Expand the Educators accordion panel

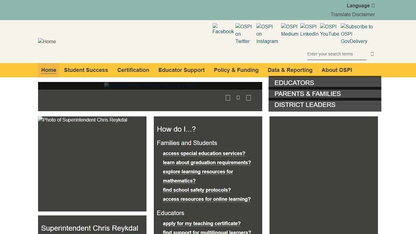pyautogui.click(x=325, y=83)
